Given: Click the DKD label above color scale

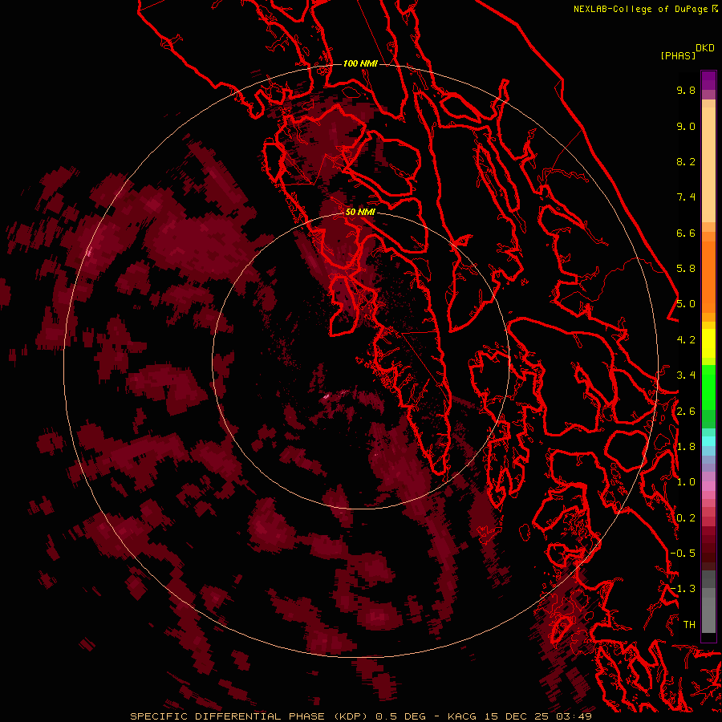Looking at the screenshot, I should [705, 48].
